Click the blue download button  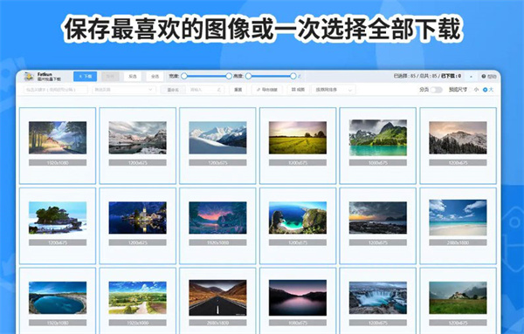tap(86, 77)
